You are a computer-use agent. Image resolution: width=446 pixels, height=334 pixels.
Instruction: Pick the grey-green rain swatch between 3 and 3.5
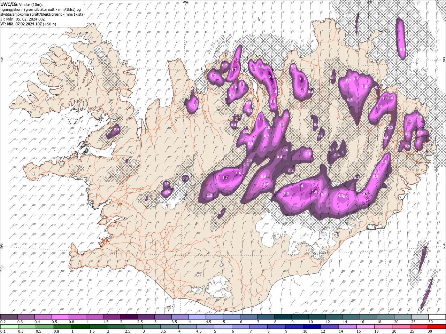point(152,327)
